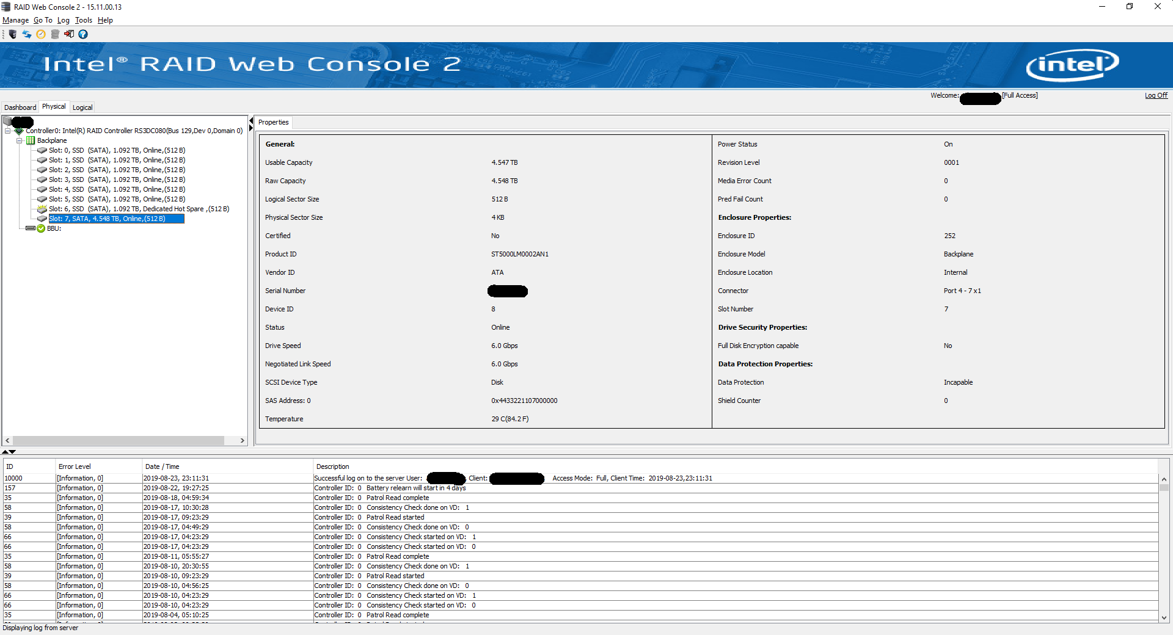This screenshot has height=635, width=1173.
Task: Click the drive icon for Slot 5
Action: pos(42,199)
